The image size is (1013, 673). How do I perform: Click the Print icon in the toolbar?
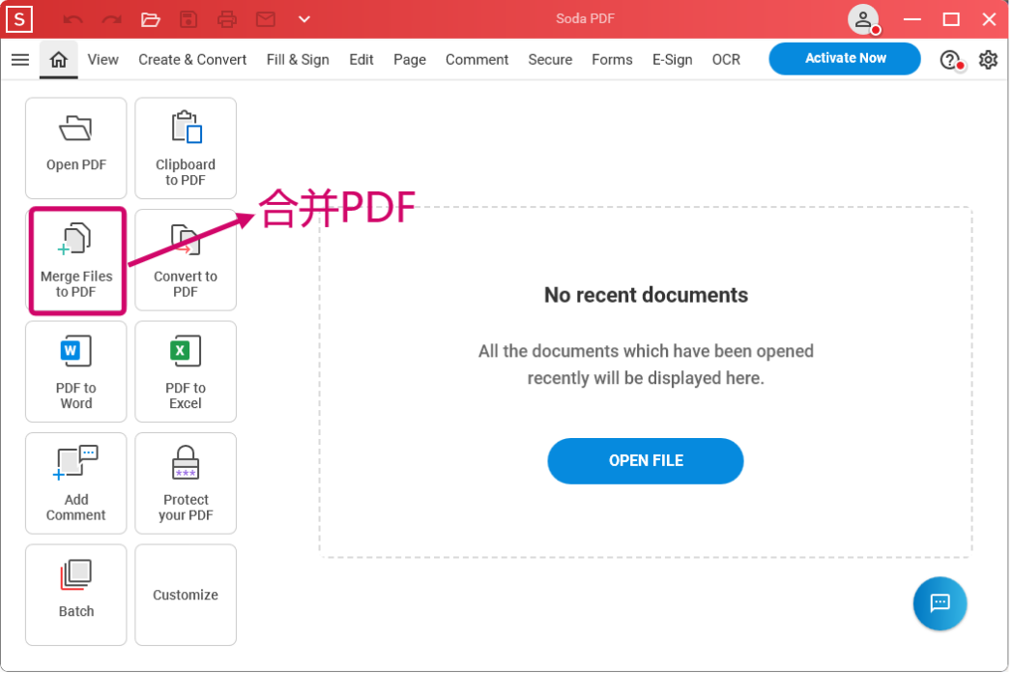227,18
